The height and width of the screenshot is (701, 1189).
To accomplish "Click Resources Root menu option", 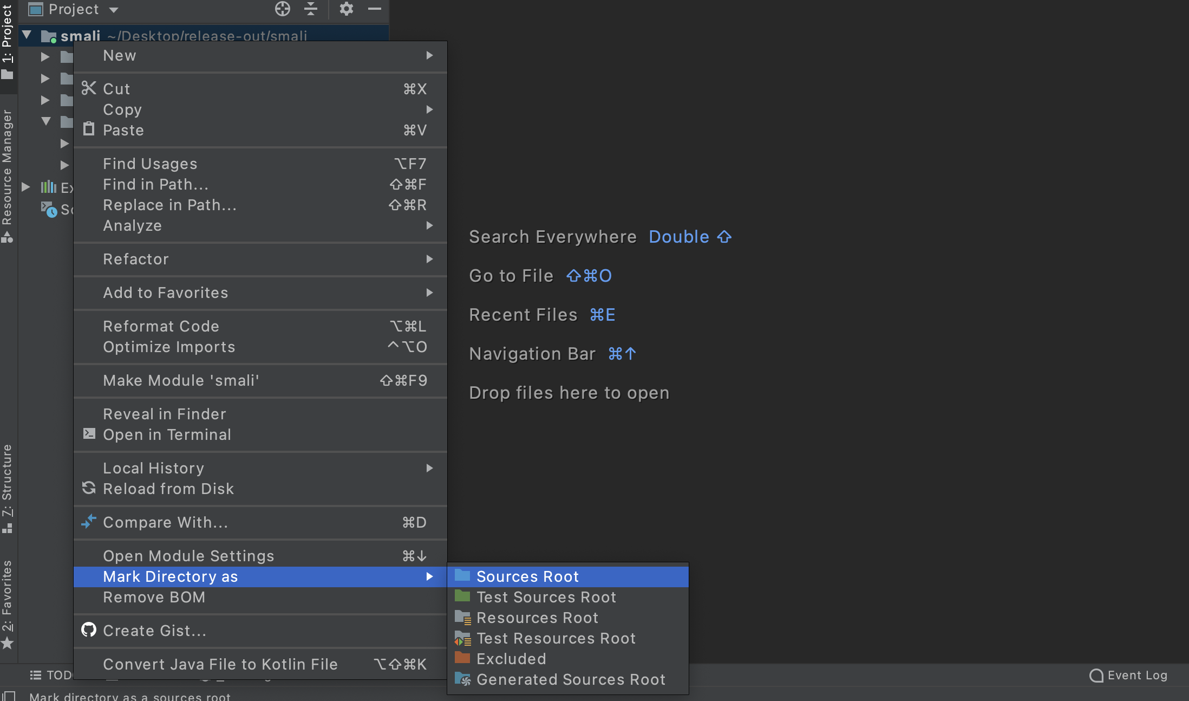I will [x=538, y=618].
